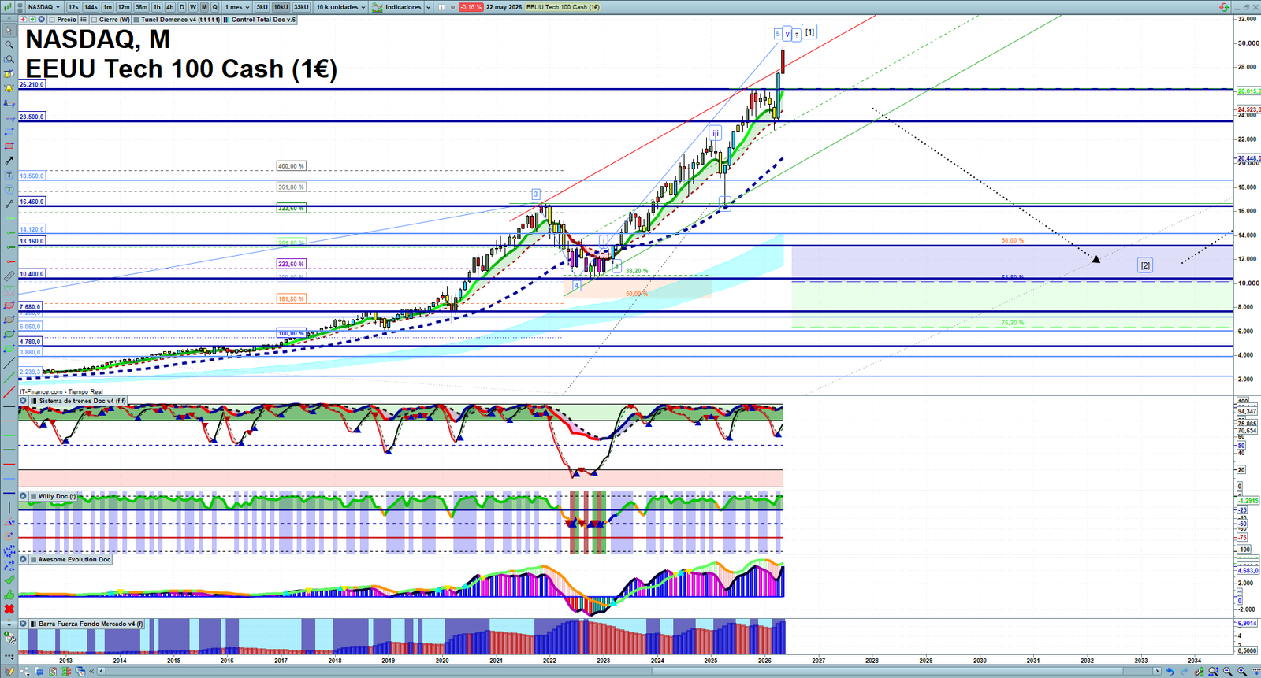Image resolution: width=1261 pixels, height=678 pixels.
Task: Select the boxed text T tool
Action: click(x=9, y=175)
